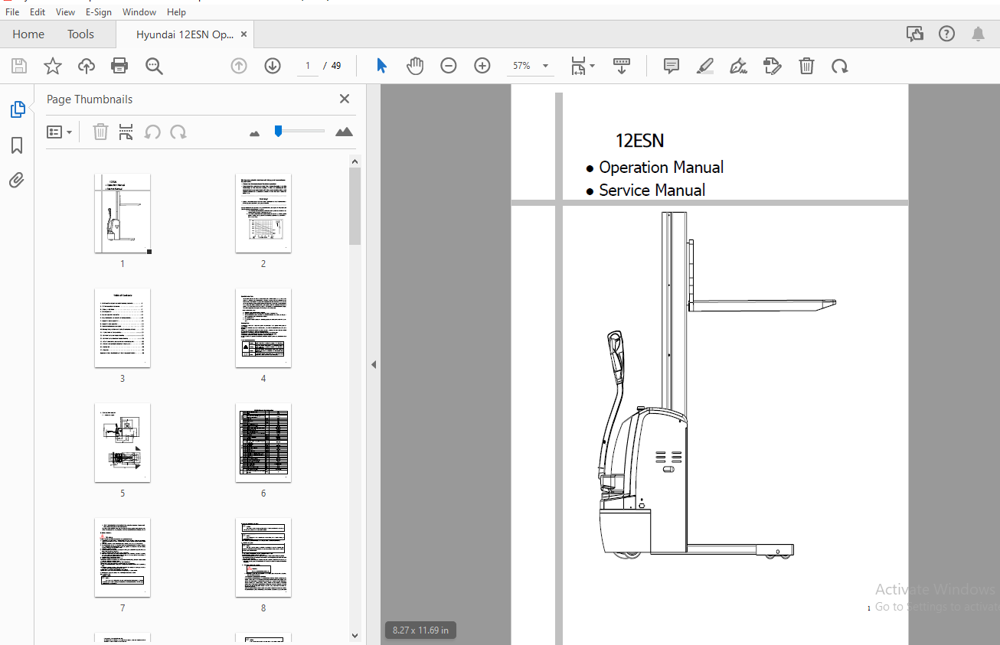Close the Page Thumbnails panel
Image resolution: width=1000 pixels, height=645 pixels.
point(345,99)
